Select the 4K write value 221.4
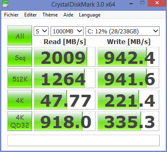The width and height of the screenshot is (167, 152). pyautogui.click(x=128, y=100)
